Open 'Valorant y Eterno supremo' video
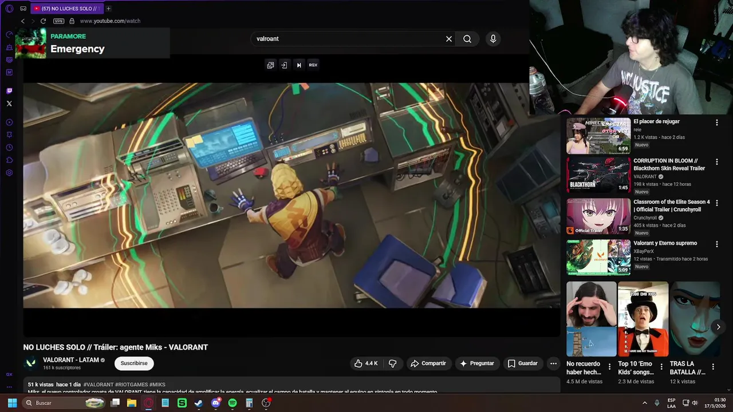 (x=598, y=257)
